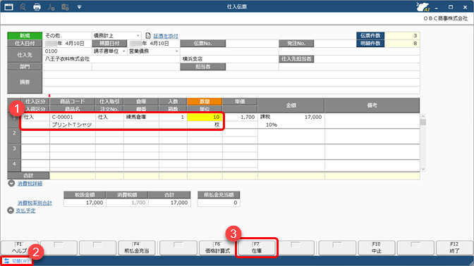
Task: Open the 支払予定 link
Action: point(25,210)
